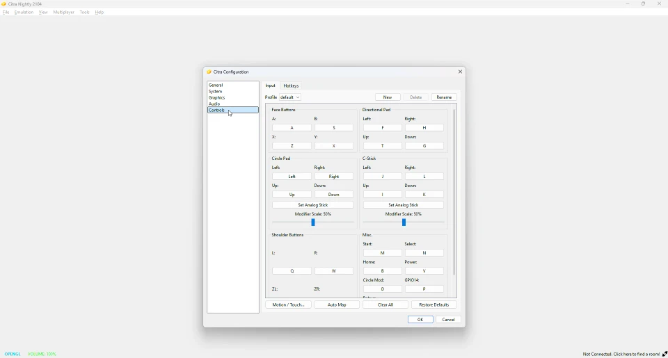Open the Multiplayer menu
The height and width of the screenshot is (358, 668).
click(63, 13)
